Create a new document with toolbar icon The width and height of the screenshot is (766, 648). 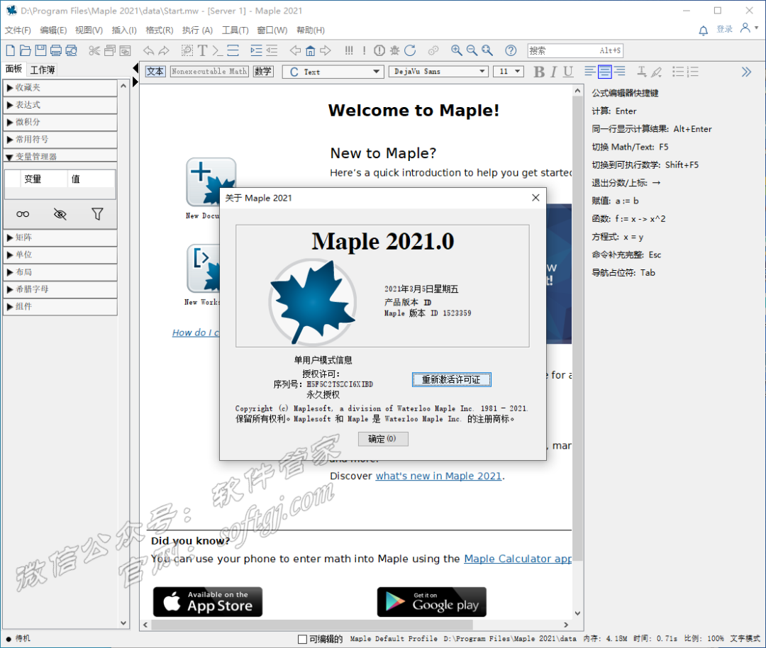10,50
